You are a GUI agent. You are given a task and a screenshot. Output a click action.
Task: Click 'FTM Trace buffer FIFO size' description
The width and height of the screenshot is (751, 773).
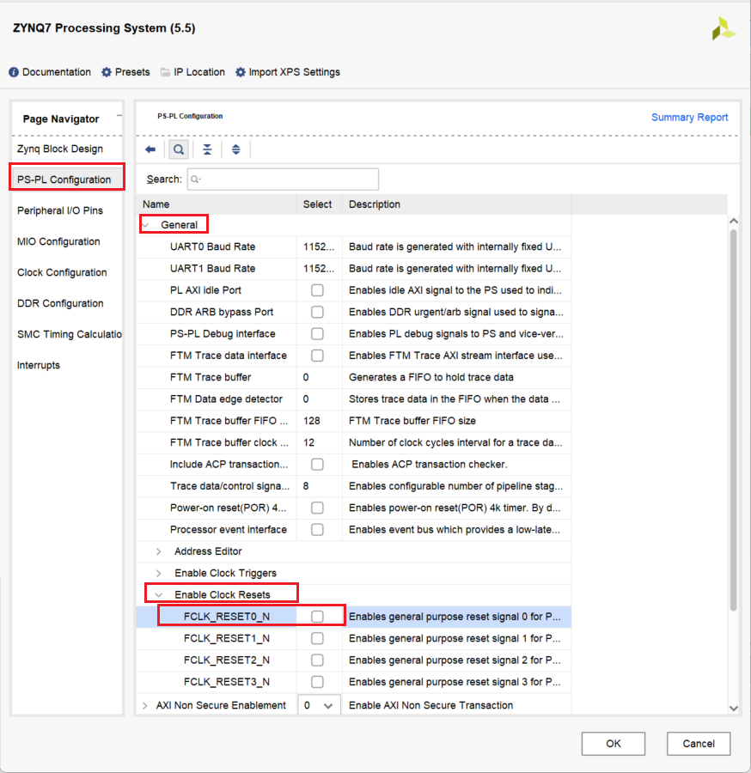[412, 421]
